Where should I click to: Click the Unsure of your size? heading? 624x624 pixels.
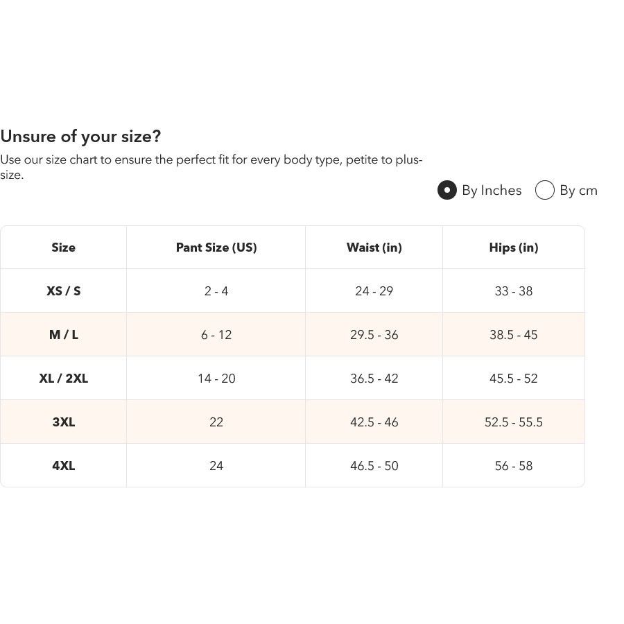(x=80, y=137)
